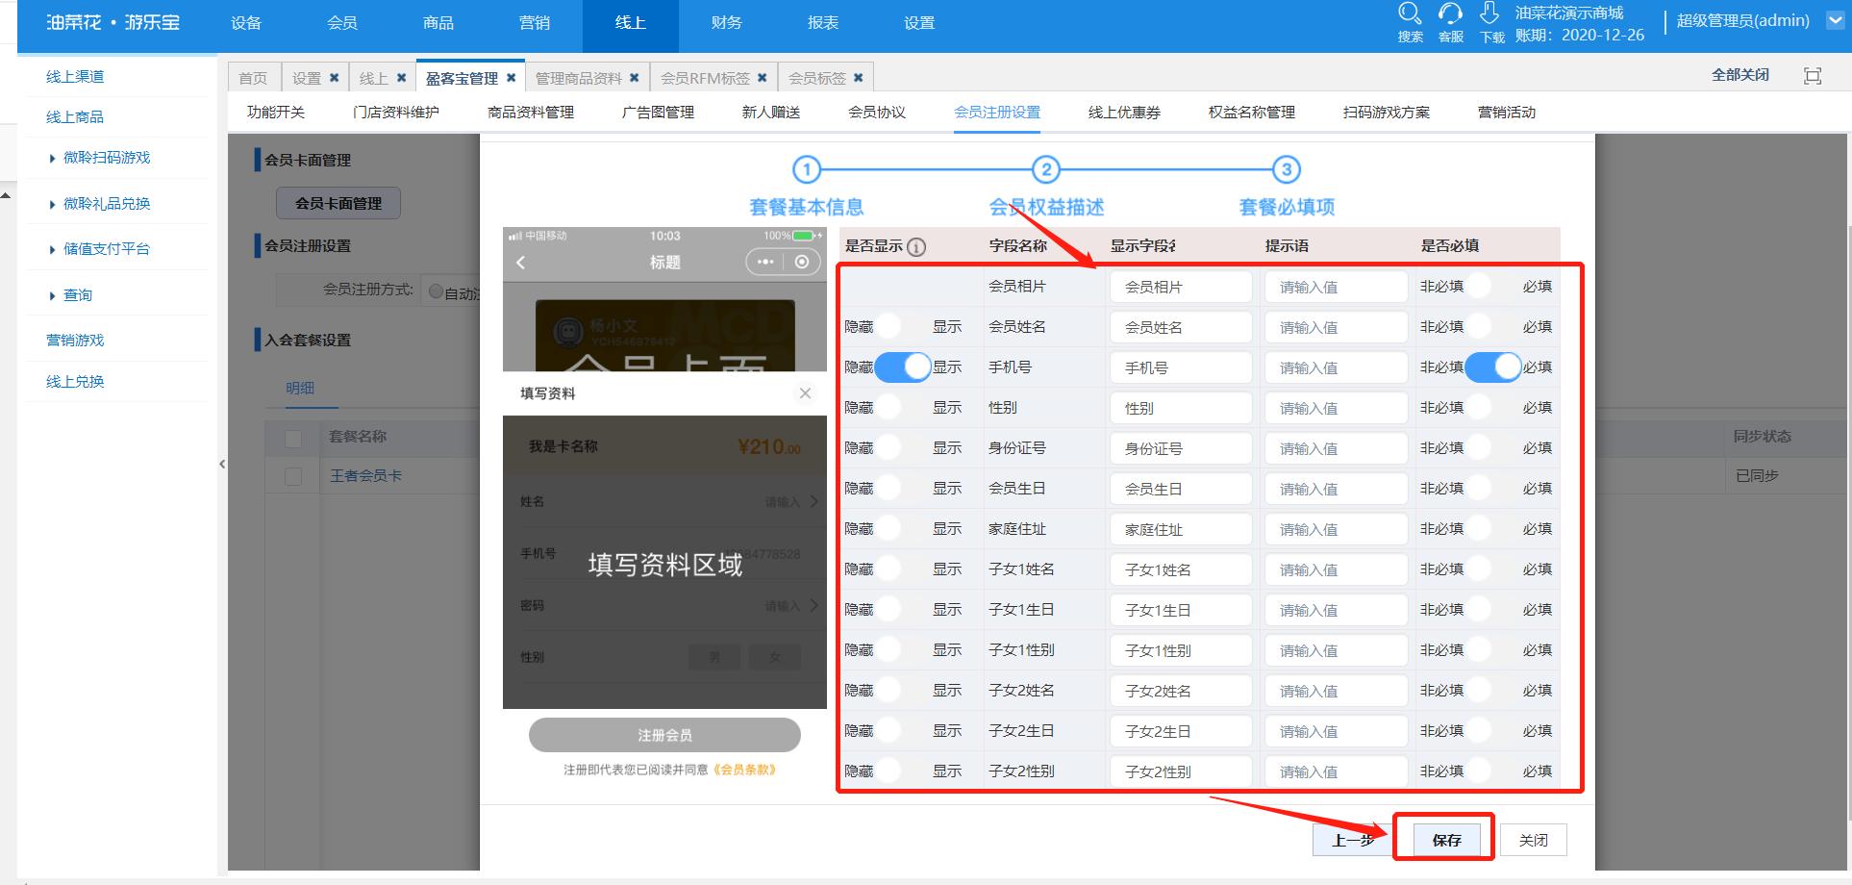The image size is (1852, 885).
Task: Click step 2 会员权益描述 circle
Action: coord(1046,170)
